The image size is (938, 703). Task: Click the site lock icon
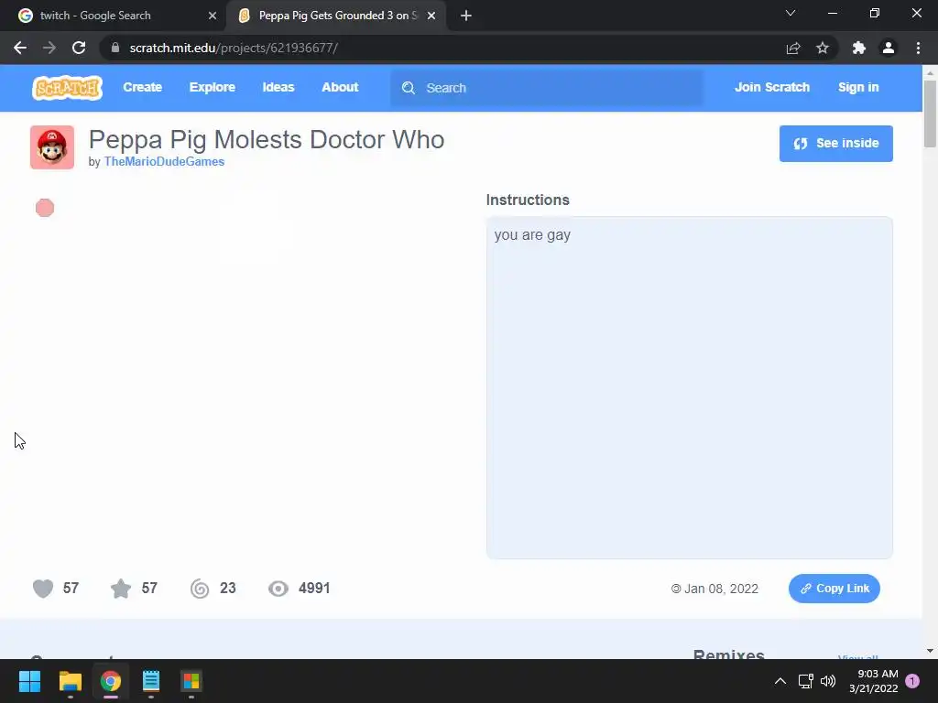coord(115,48)
